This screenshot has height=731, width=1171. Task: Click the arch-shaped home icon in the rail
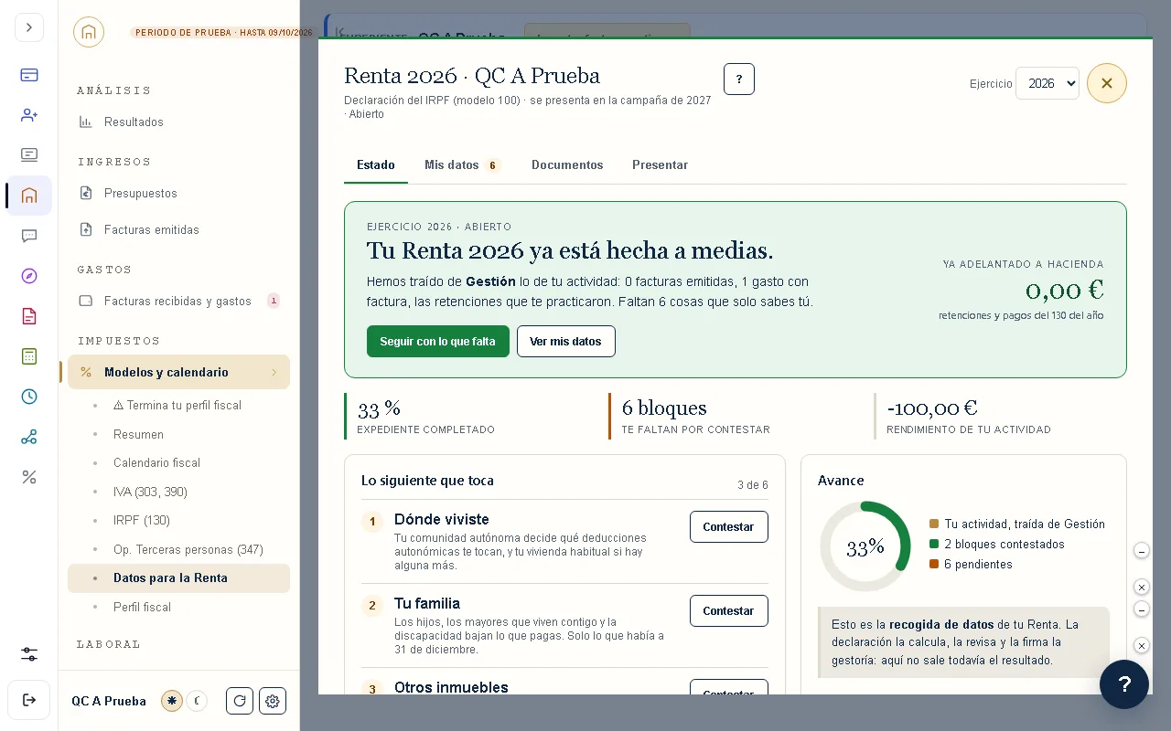[x=29, y=196]
